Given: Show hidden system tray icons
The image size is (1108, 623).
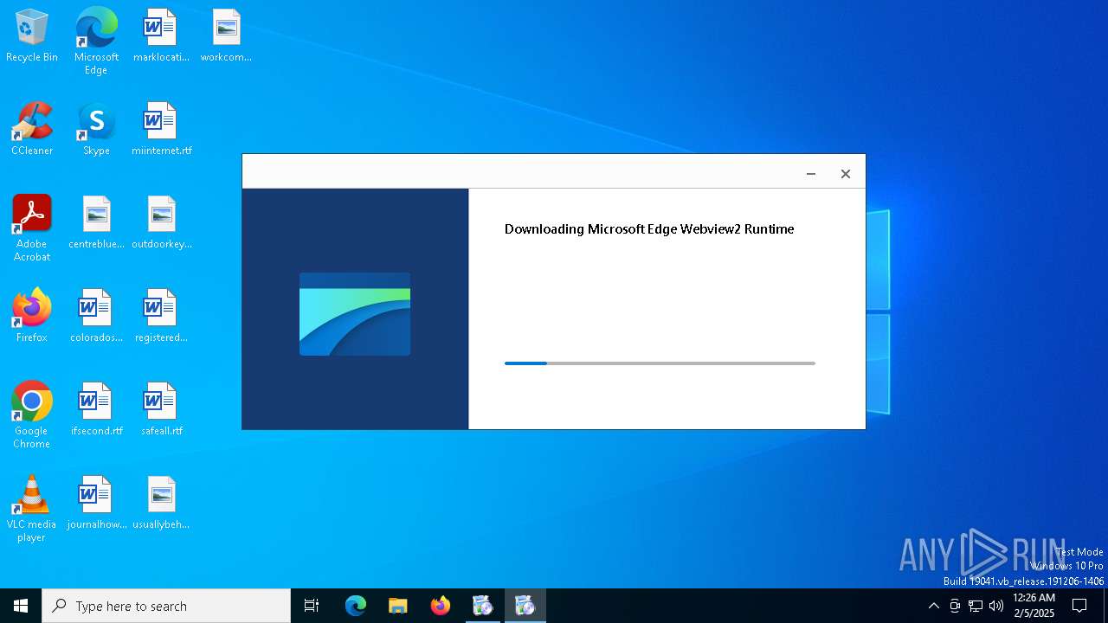Looking at the screenshot, I should click(x=934, y=606).
